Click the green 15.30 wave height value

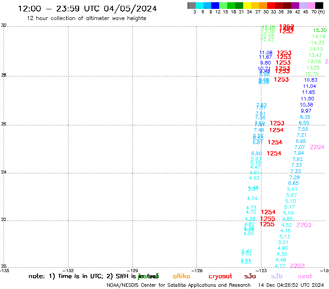pos(320,30)
